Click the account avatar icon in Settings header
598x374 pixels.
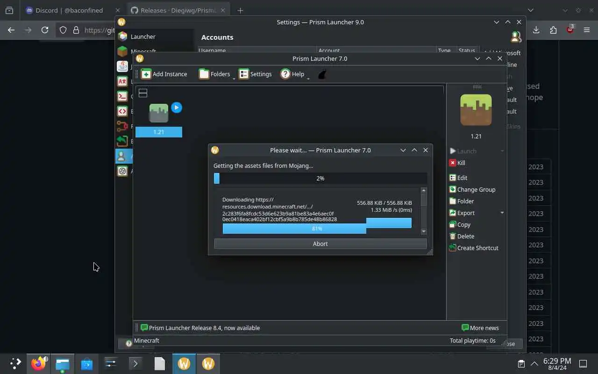pos(516,37)
